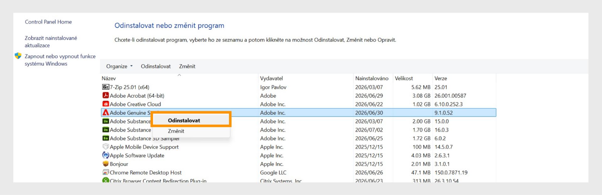Click version 6.10.0.252.3
This screenshot has width=602, height=195.
[x=449, y=104]
